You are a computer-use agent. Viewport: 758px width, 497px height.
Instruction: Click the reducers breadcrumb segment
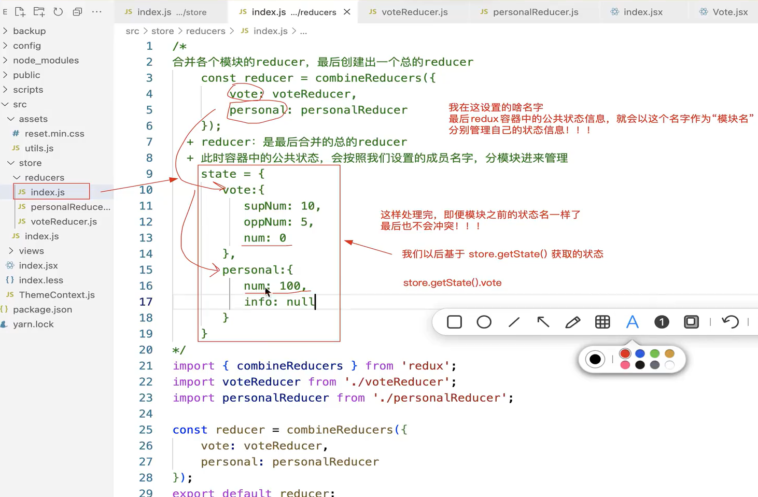click(x=205, y=31)
